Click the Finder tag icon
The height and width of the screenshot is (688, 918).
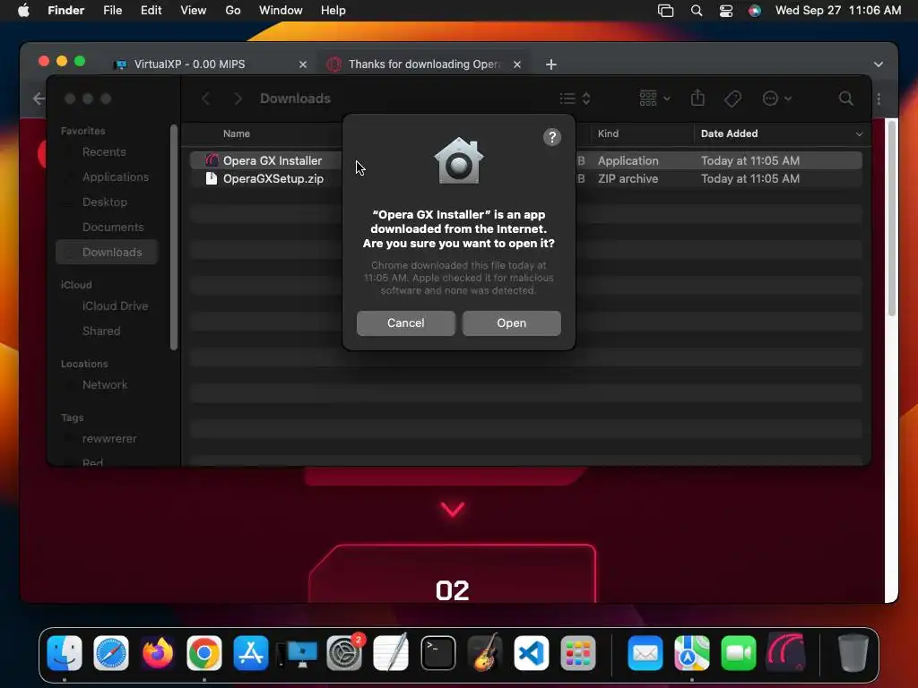pos(732,99)
